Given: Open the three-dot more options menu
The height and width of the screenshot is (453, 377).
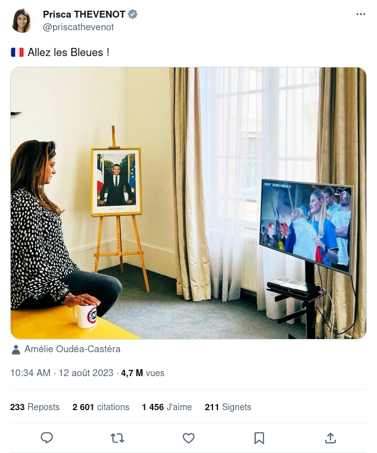Looking at the screenshot, I should click(x=361, y=14).
